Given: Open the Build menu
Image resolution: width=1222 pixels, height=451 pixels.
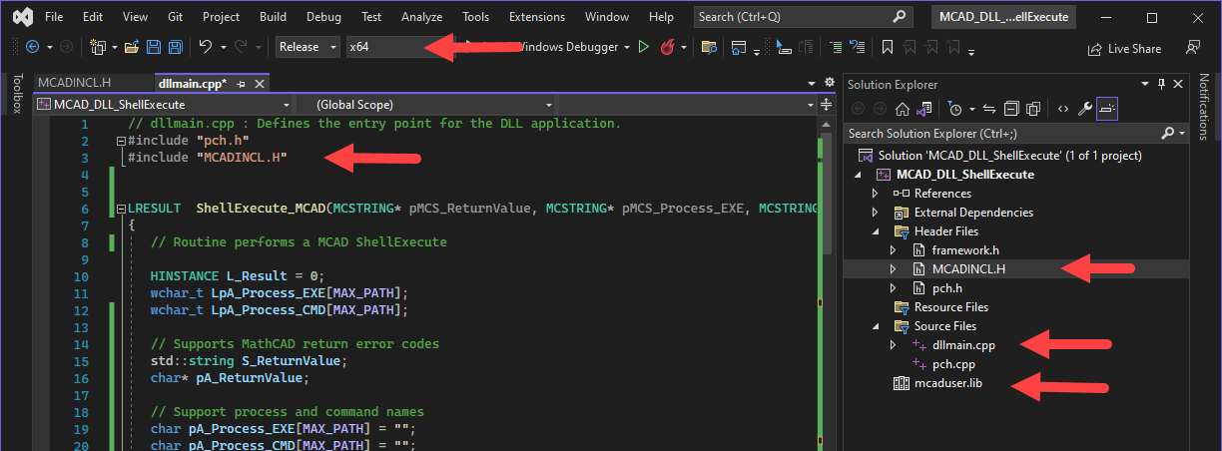Looking at the screenshot, I should click(273, 17).
